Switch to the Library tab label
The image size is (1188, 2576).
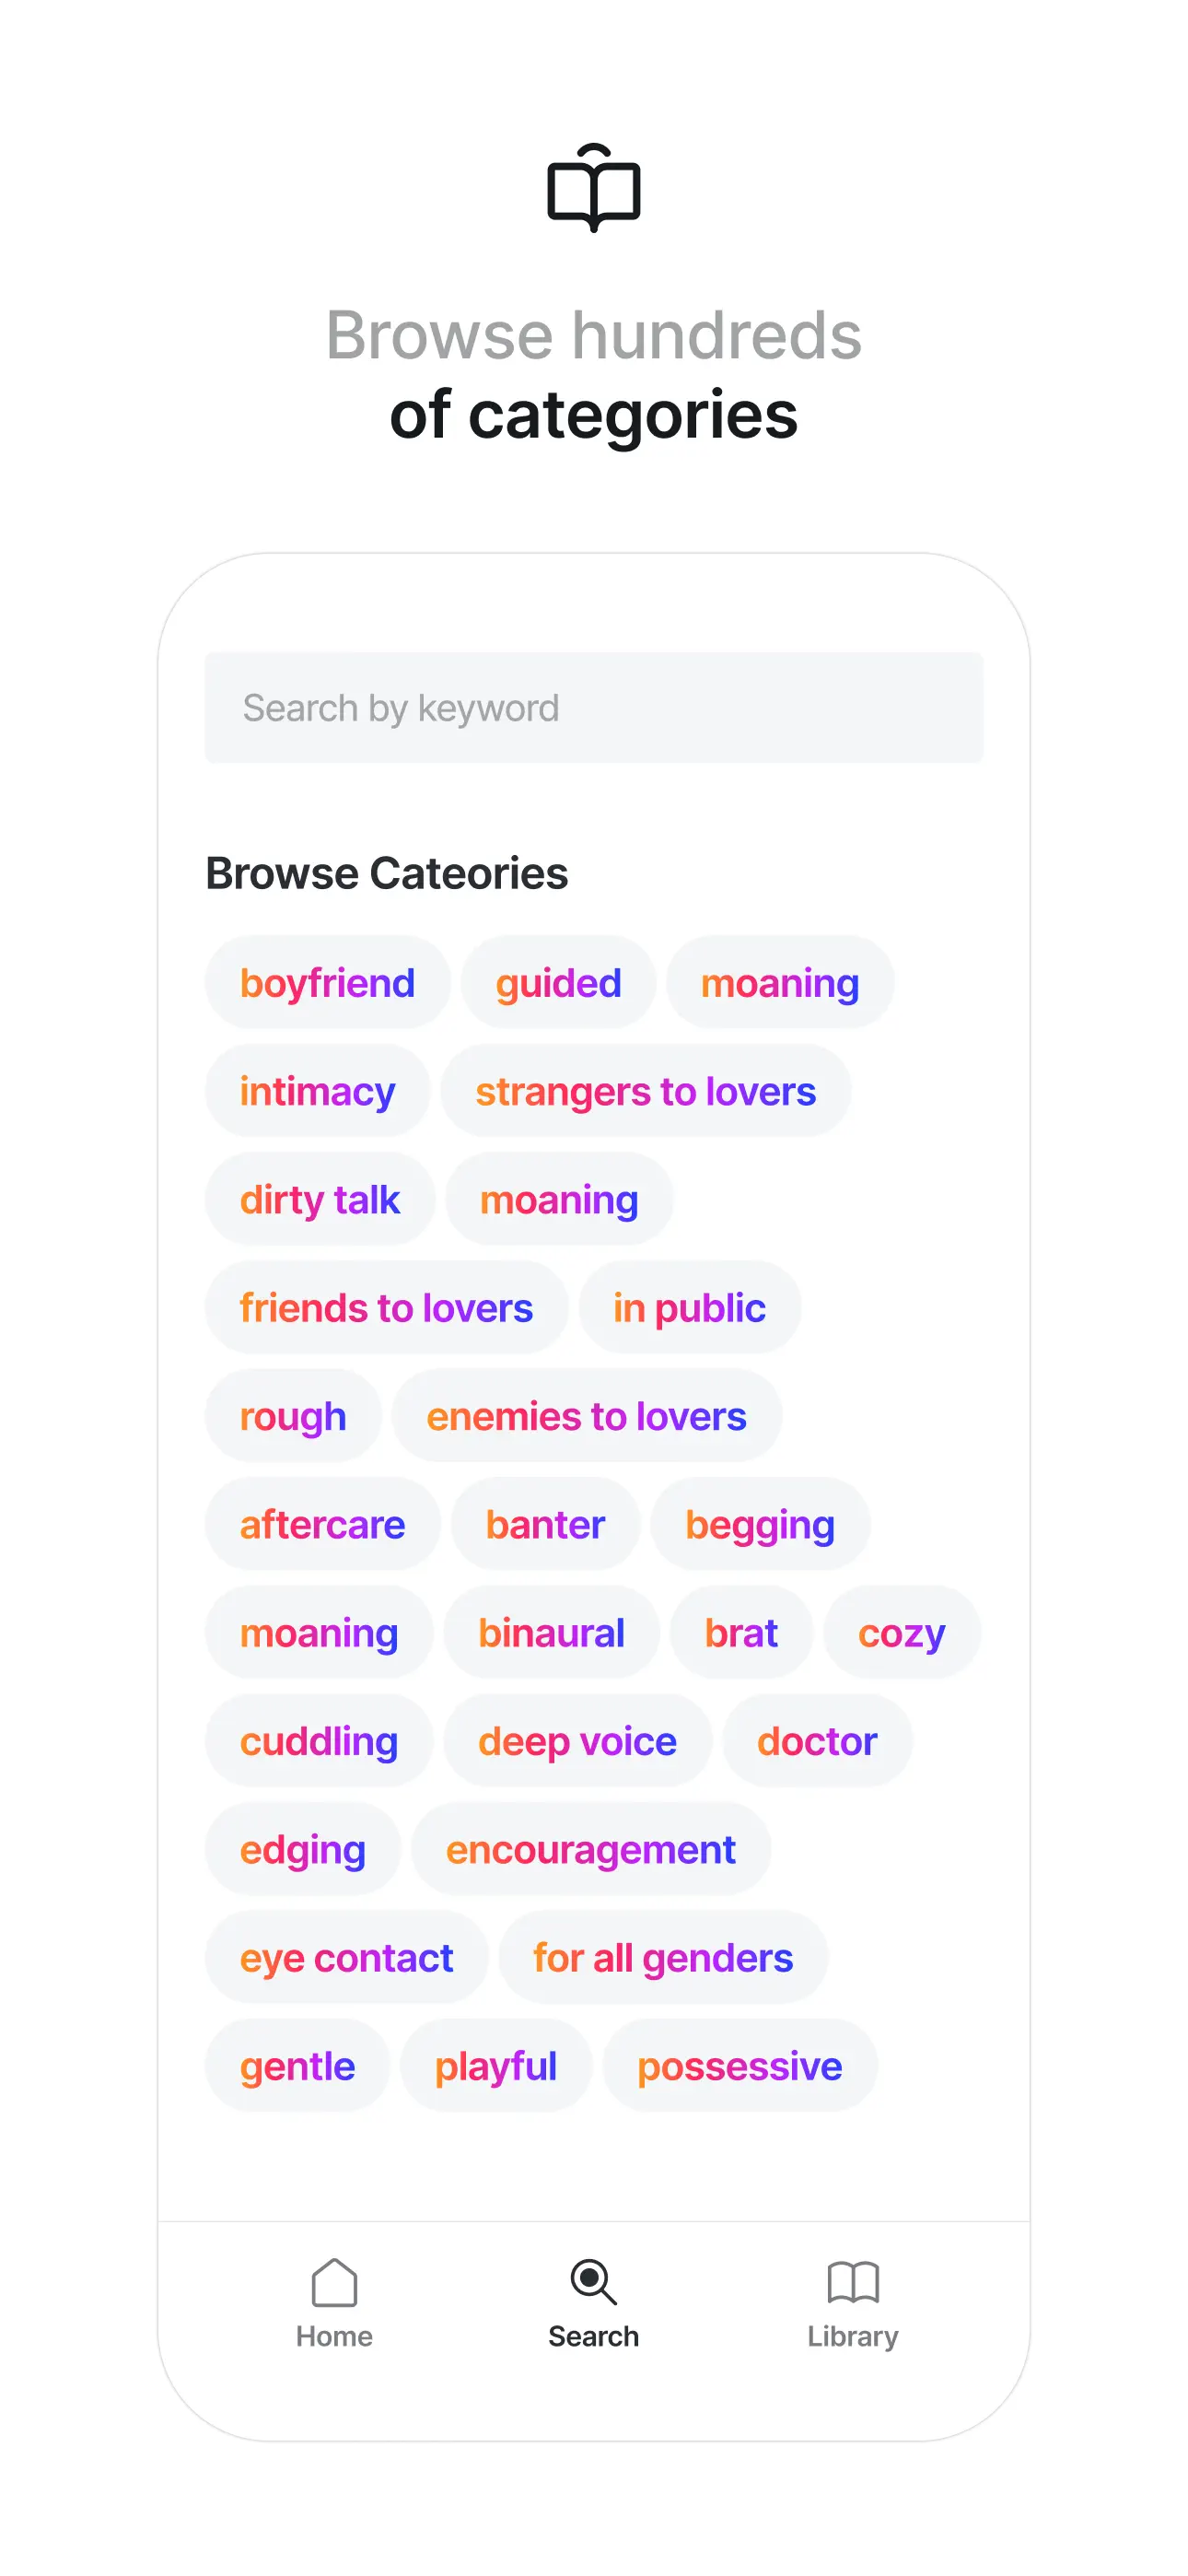tap(853, 2336)
